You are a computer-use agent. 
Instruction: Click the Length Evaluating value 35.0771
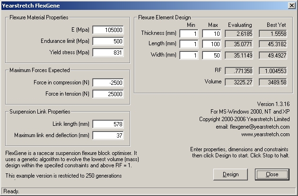[239, 44]
